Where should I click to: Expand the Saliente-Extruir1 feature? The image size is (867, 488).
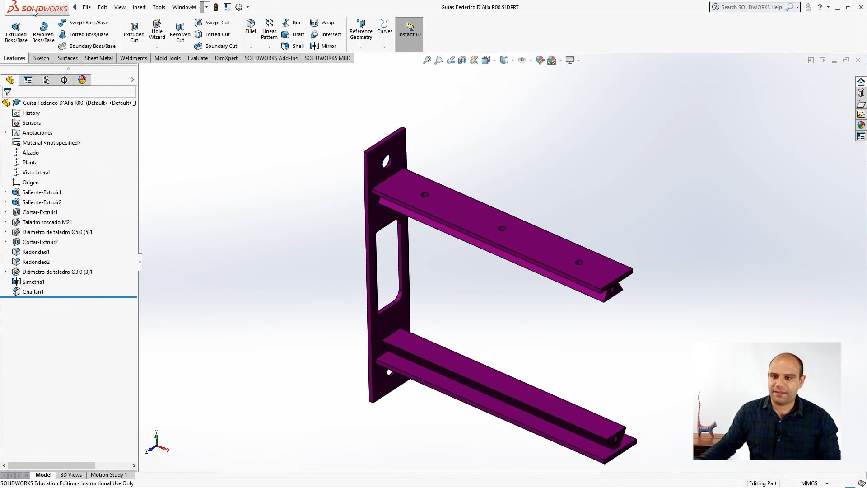point(5,192)
